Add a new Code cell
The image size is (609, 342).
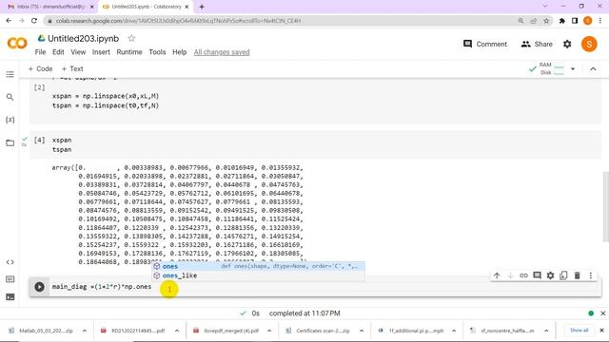click(40, 68)
